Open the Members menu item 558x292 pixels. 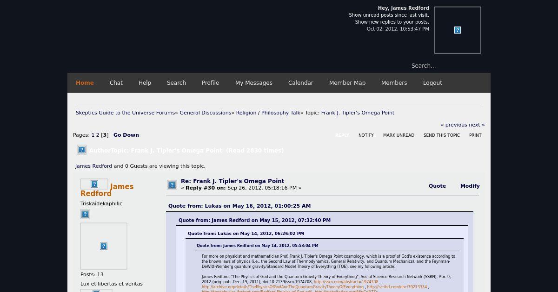(x=394, y=83)
